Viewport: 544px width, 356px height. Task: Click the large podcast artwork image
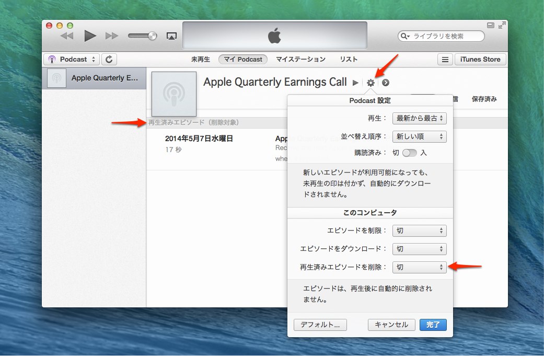pos(174,94)
